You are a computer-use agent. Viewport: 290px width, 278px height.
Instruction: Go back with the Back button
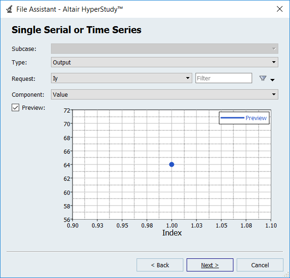pyautogui.click(x=160, y=265)
